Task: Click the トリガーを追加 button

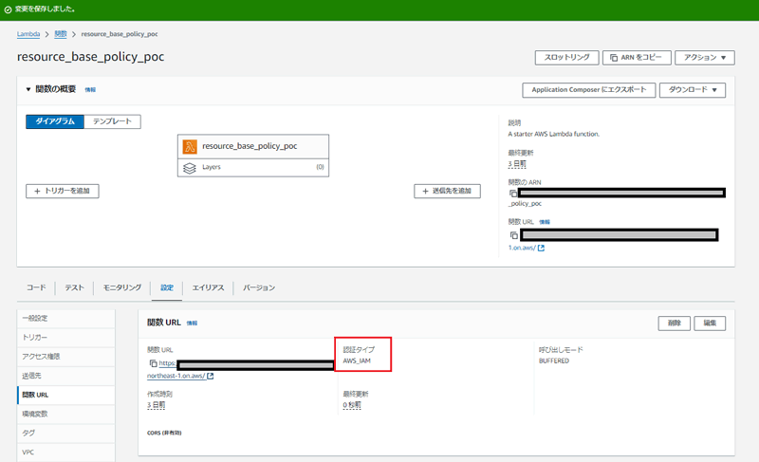Action: (x=63, y=191)
